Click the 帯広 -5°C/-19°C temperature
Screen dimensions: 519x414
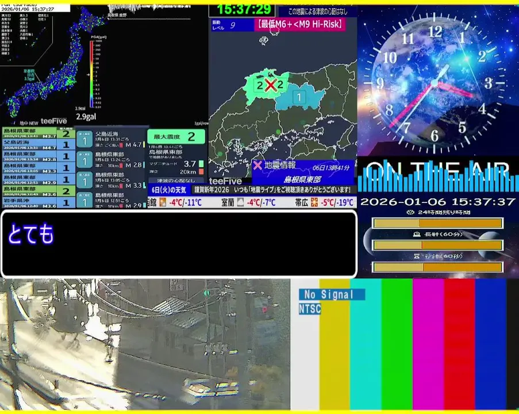tap(337, 202)
